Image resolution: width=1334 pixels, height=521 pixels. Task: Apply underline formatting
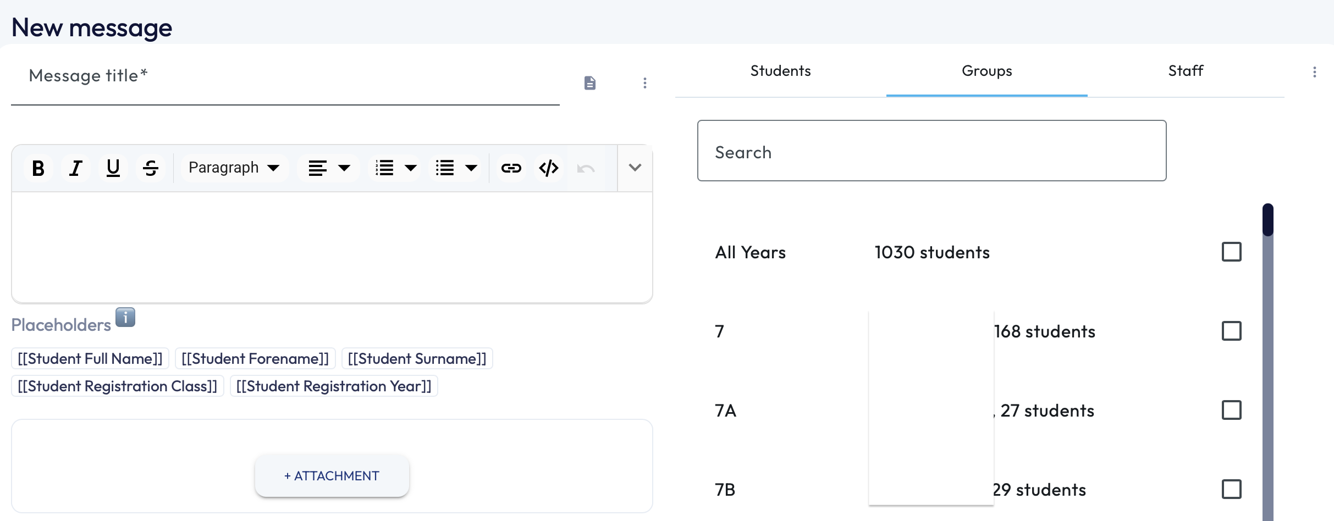[x=113, y=168]
